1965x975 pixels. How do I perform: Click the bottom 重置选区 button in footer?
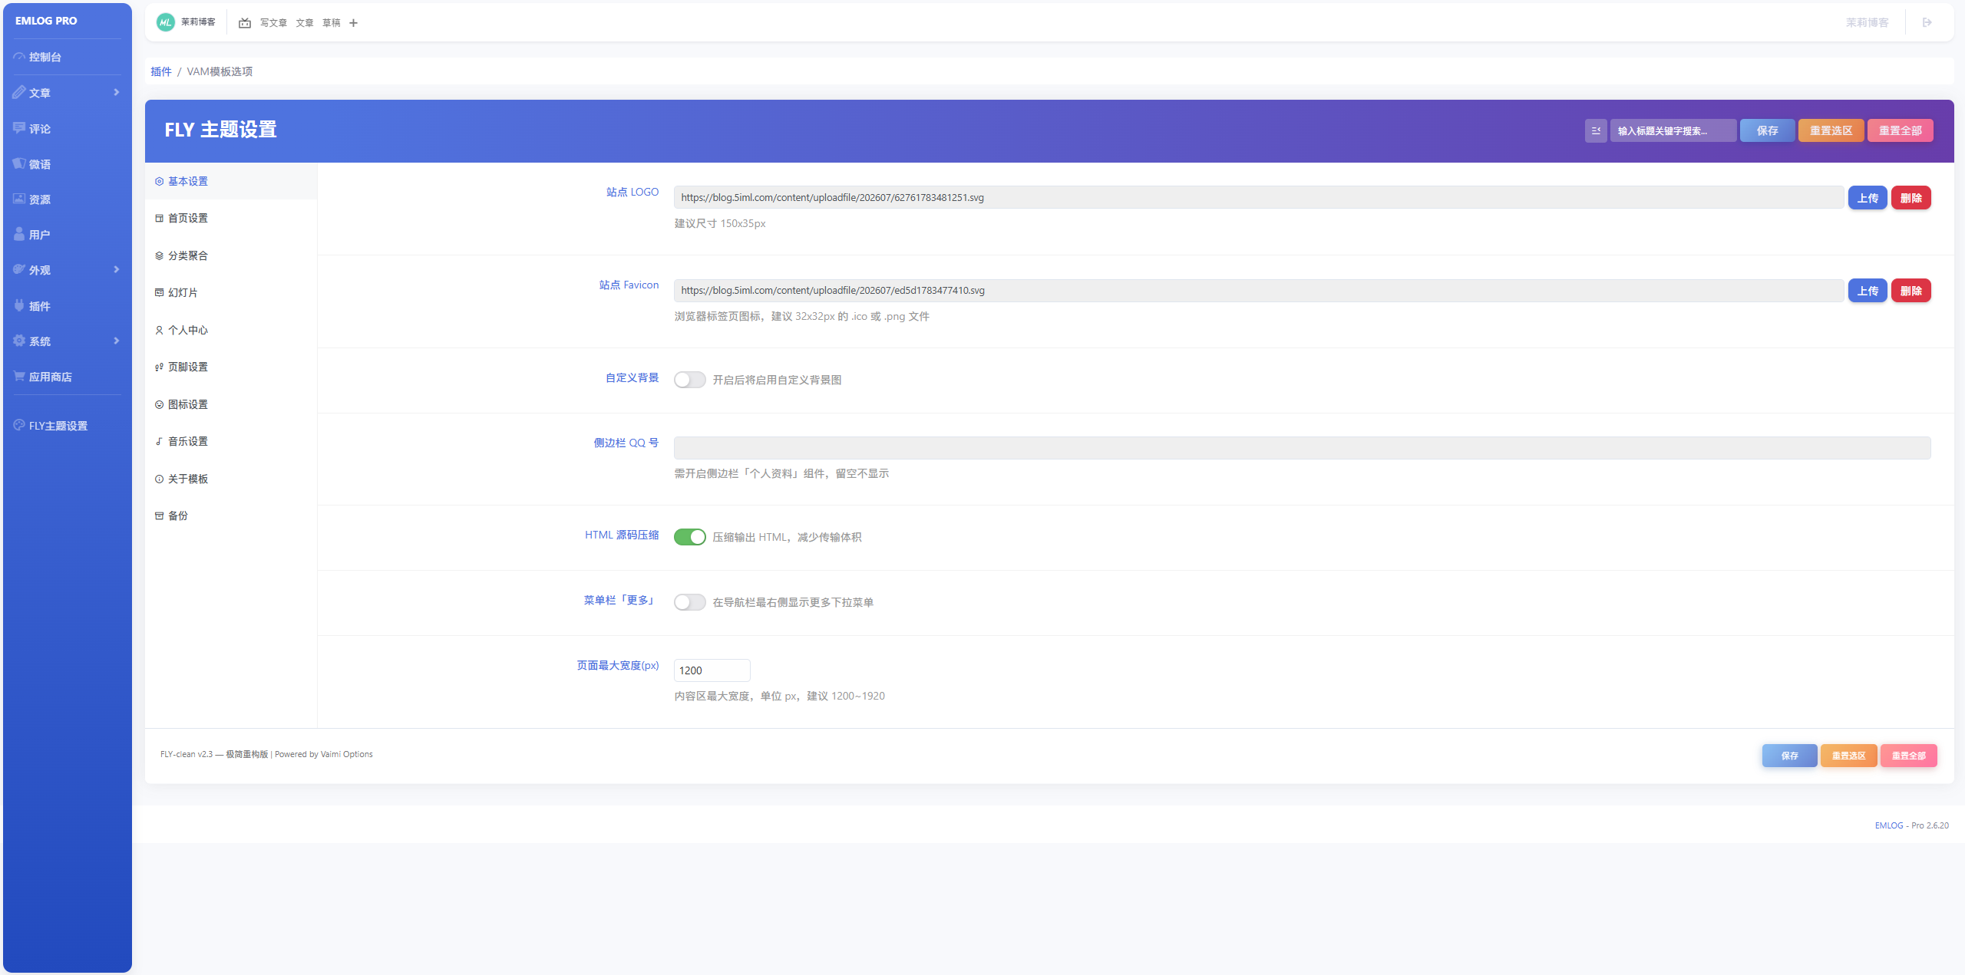click(x=1849, y=756)
